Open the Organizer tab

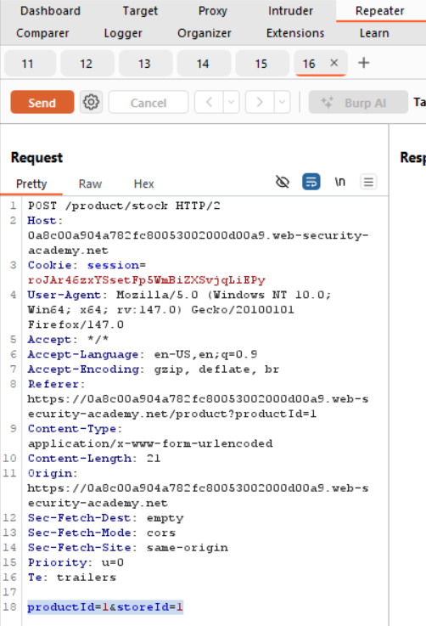(x=205, y=33)
